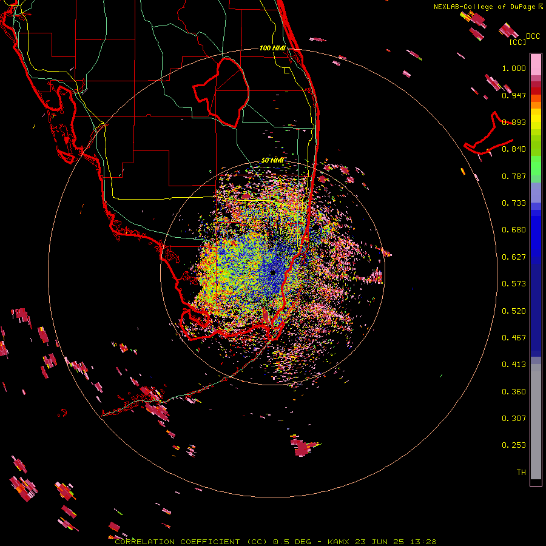Select the 0.627 scale value

pyautogui.click(x=514, y=257)
